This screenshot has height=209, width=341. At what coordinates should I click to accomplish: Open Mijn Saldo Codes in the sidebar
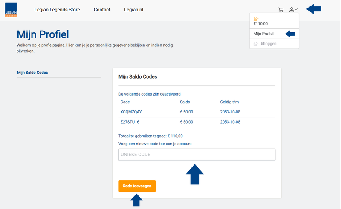pyautogui.click(x=33, y=73)
